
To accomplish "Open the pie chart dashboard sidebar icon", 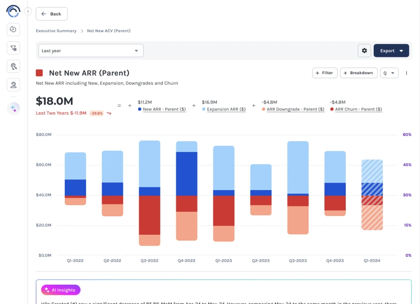I will tap(14, 29).
